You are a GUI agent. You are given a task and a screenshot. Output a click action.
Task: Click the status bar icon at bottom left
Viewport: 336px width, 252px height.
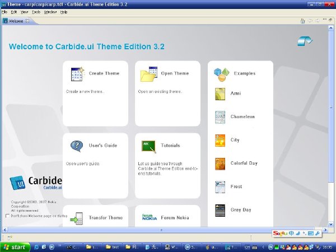point(10,238)
